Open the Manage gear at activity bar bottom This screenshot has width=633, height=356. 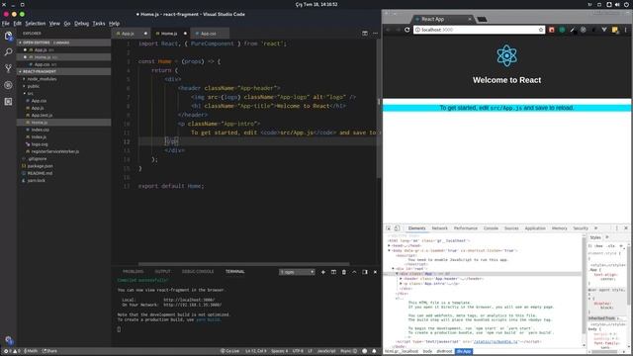pos(9,340)
